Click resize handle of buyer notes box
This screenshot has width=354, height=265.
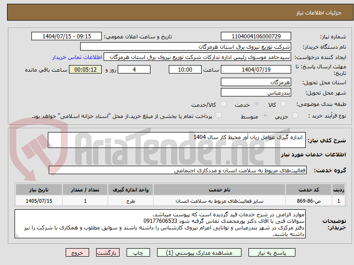point(17,236)
